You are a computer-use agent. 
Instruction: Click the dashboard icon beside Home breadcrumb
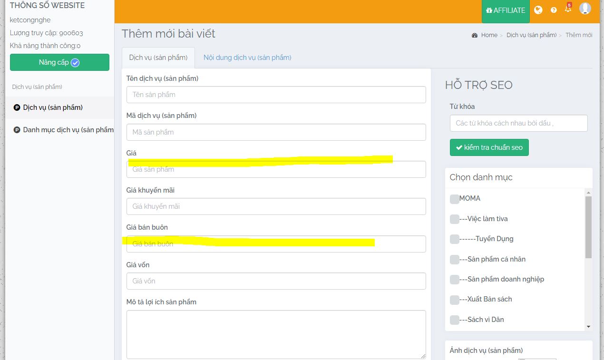[474, 35]
